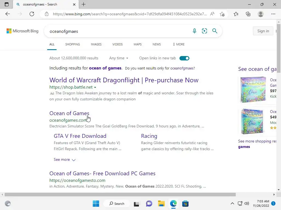The width and height of the screenshot is (281, 210).
Task: Open the Any time filter dropdown
Action: [119, 58]
